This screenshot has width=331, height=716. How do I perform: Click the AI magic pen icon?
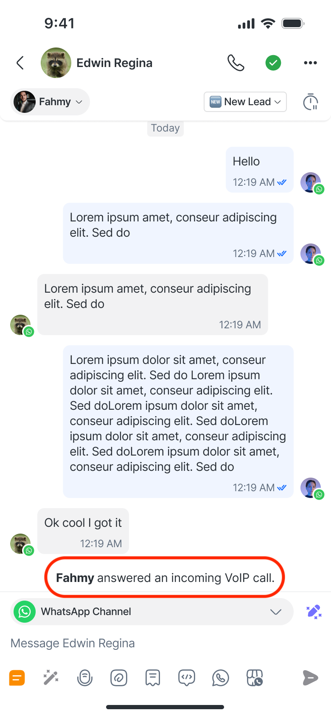point(314,612)
